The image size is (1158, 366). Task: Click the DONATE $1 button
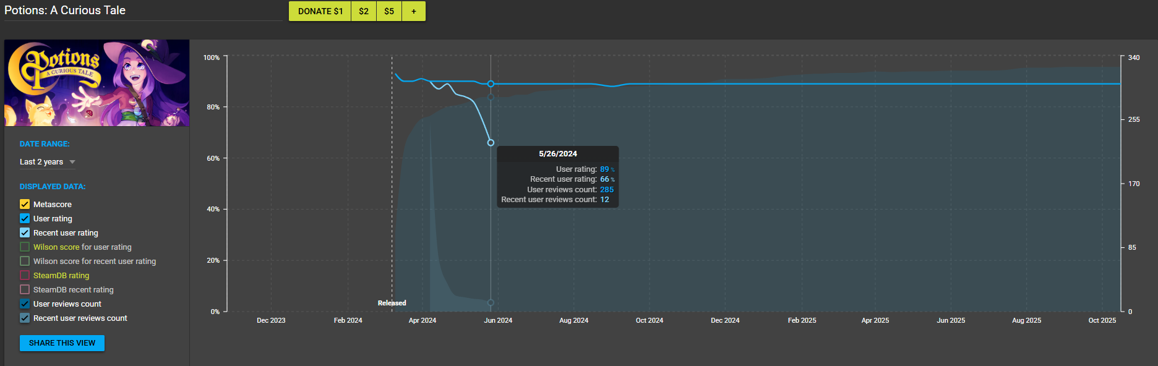coord(320,11)
